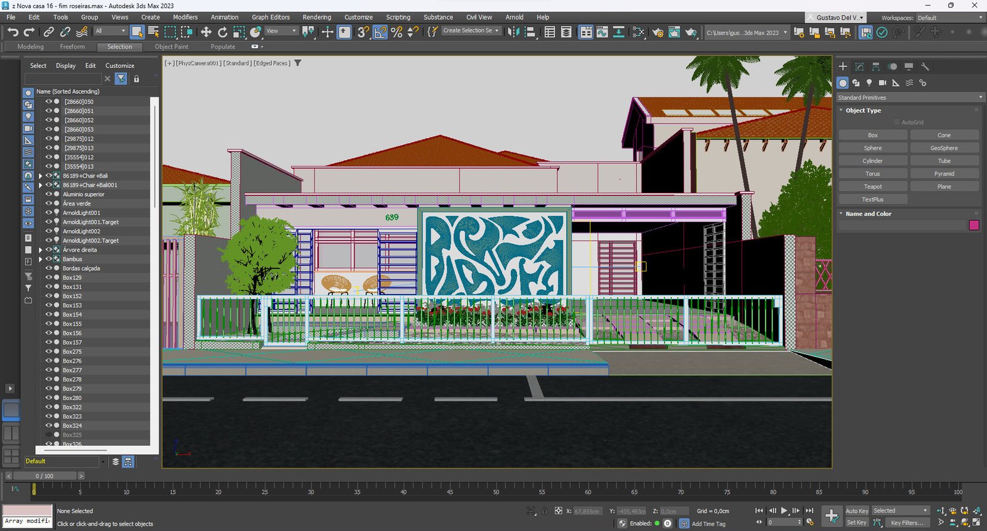Show hidden object Box325 via eye icon

pyautogui.click(x=48, y=434)
